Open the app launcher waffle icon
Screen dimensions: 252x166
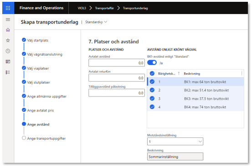coord(8,8)
